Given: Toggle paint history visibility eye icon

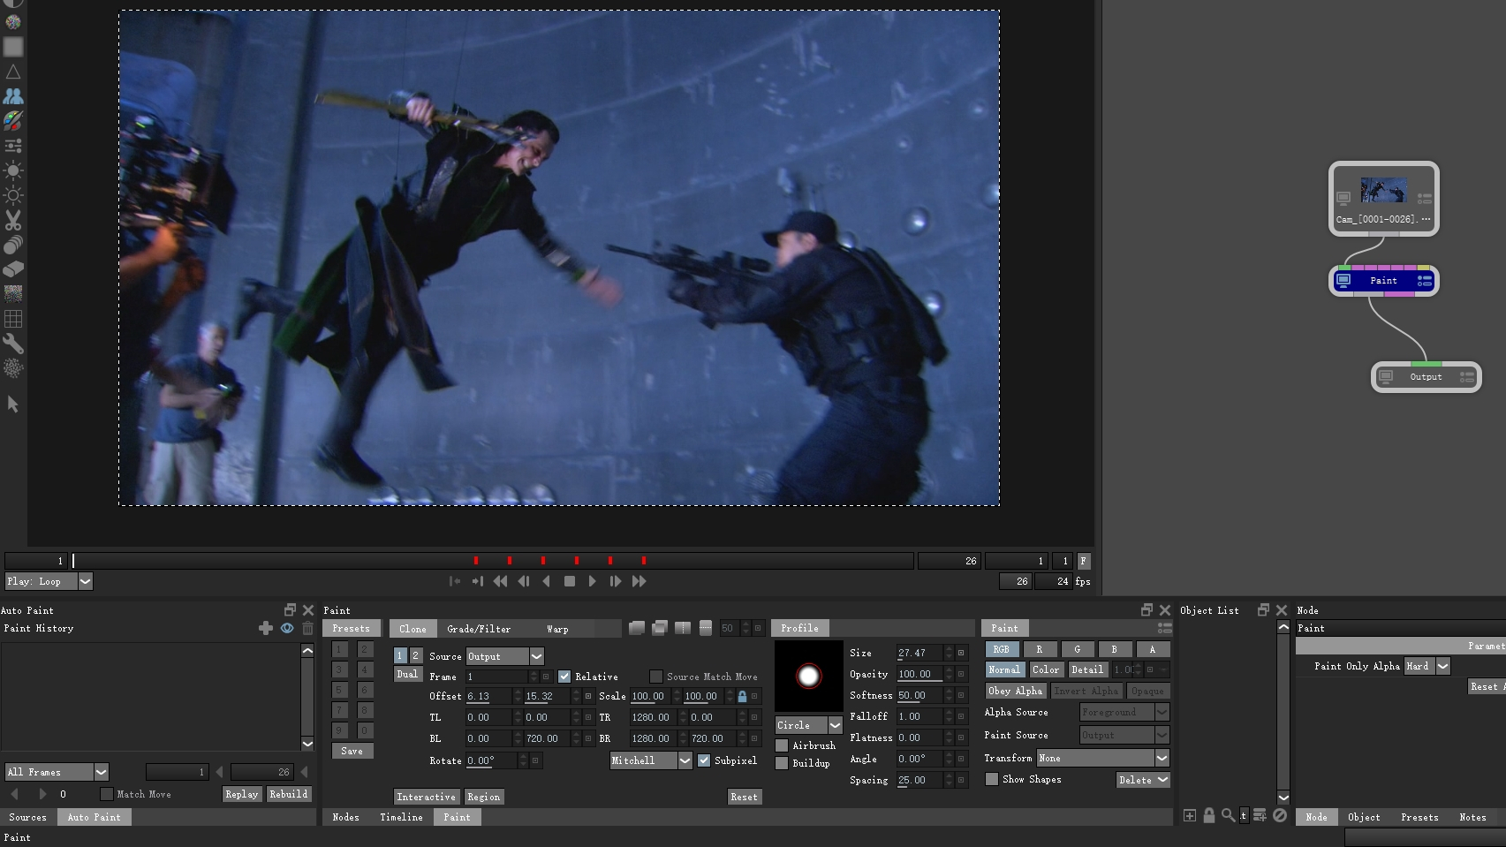Looking at the screenshot, I should tap(287, 628).
